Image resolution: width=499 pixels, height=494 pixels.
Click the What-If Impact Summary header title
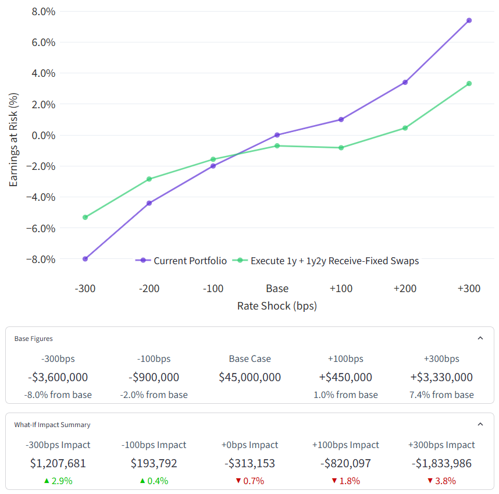coord(52,425)
